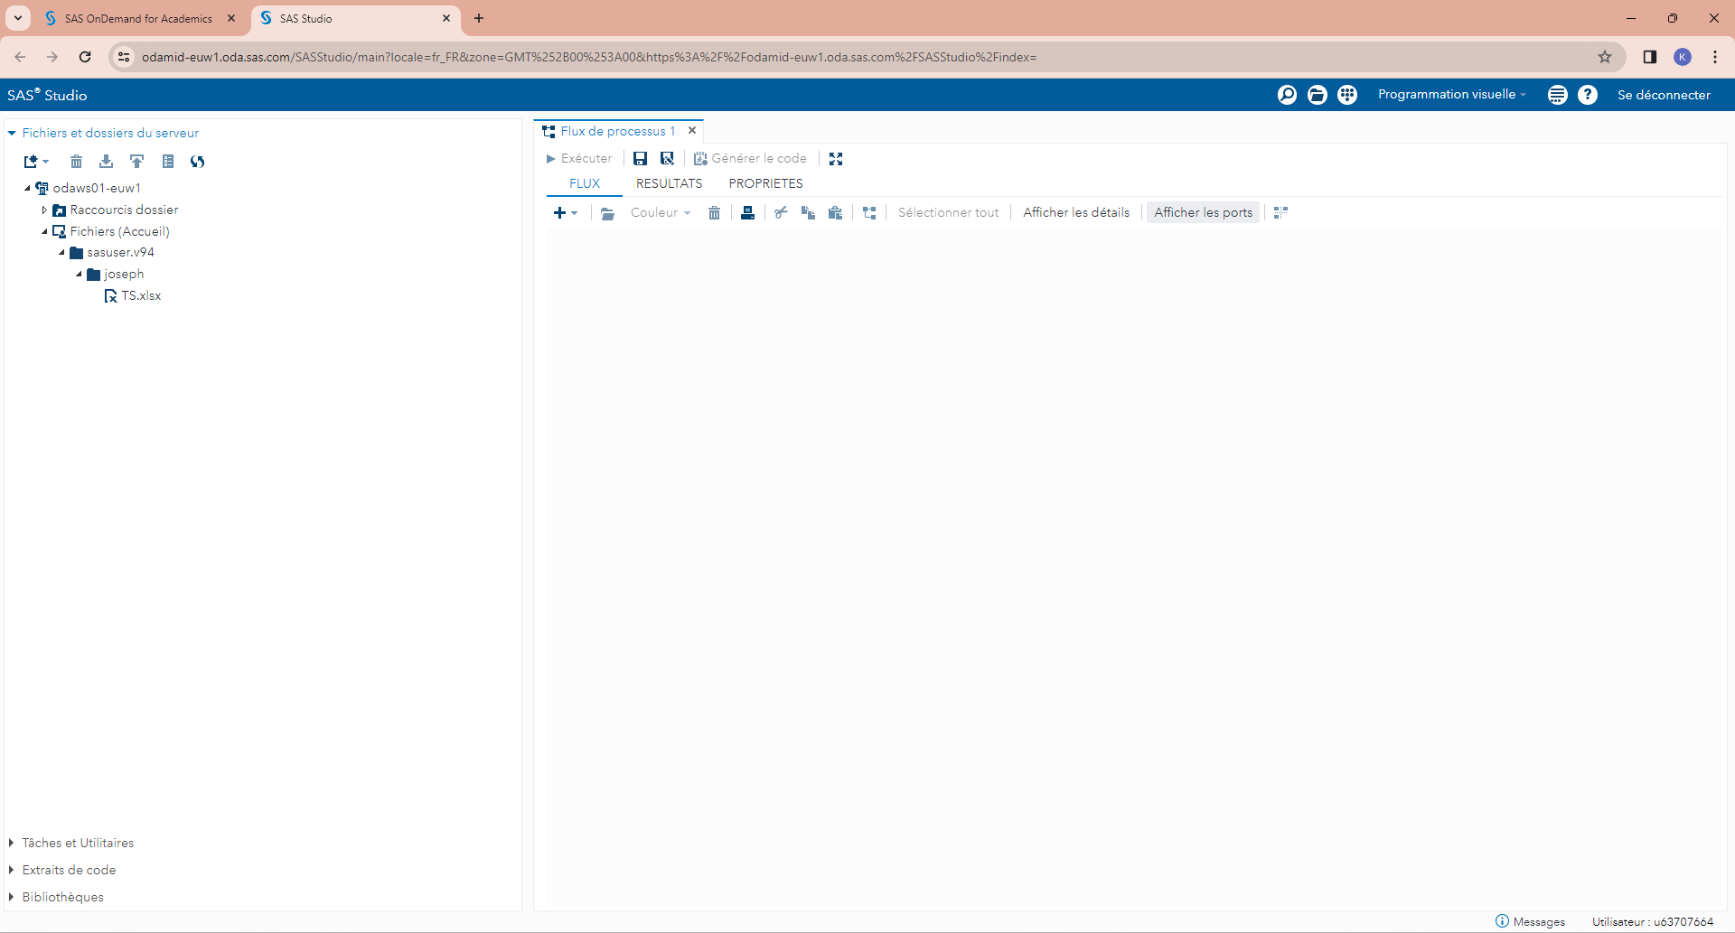Expand the Tâches et Utilitaires section
This screenshot has width=1735, height=933.
(x=12, y=843)
